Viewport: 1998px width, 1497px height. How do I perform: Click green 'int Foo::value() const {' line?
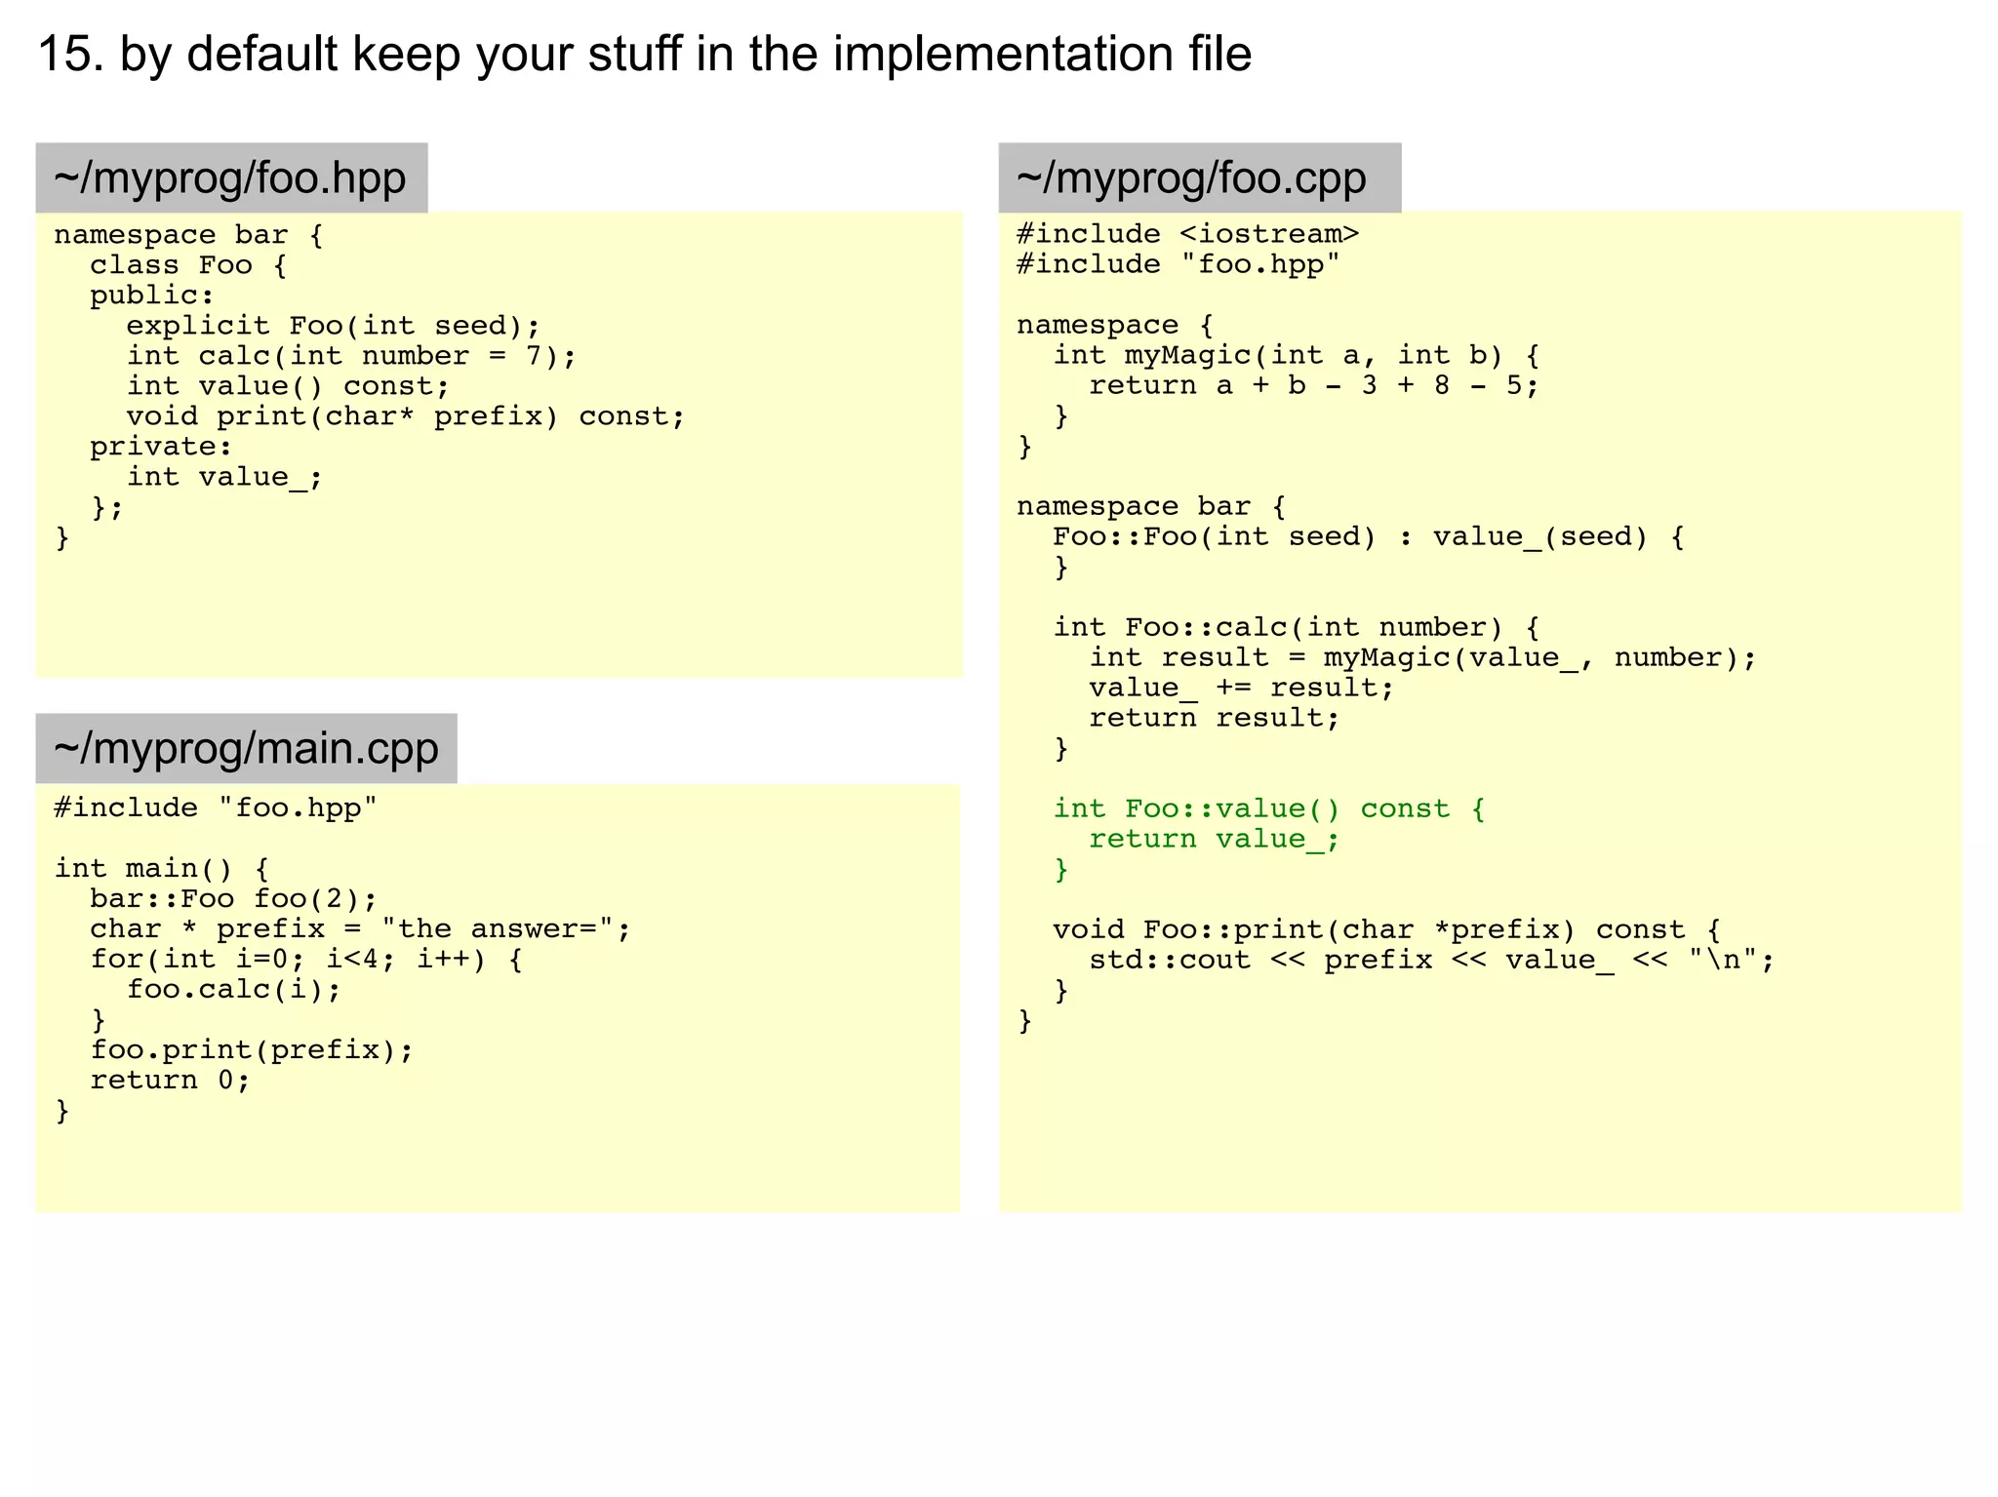pos(1268,808)
